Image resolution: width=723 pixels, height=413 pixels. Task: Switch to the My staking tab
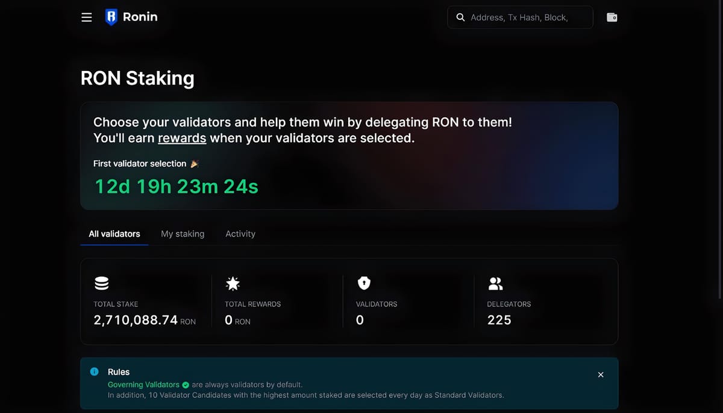(183, 234)
